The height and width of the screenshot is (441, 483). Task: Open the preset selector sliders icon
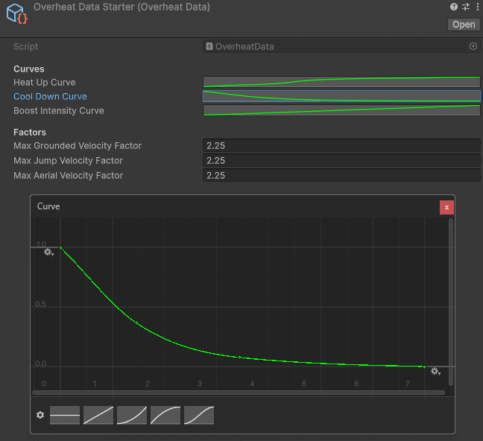466,7
